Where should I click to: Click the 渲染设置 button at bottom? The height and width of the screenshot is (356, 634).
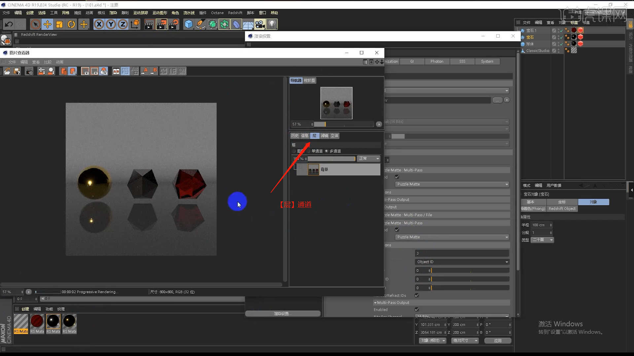(282, 313)
